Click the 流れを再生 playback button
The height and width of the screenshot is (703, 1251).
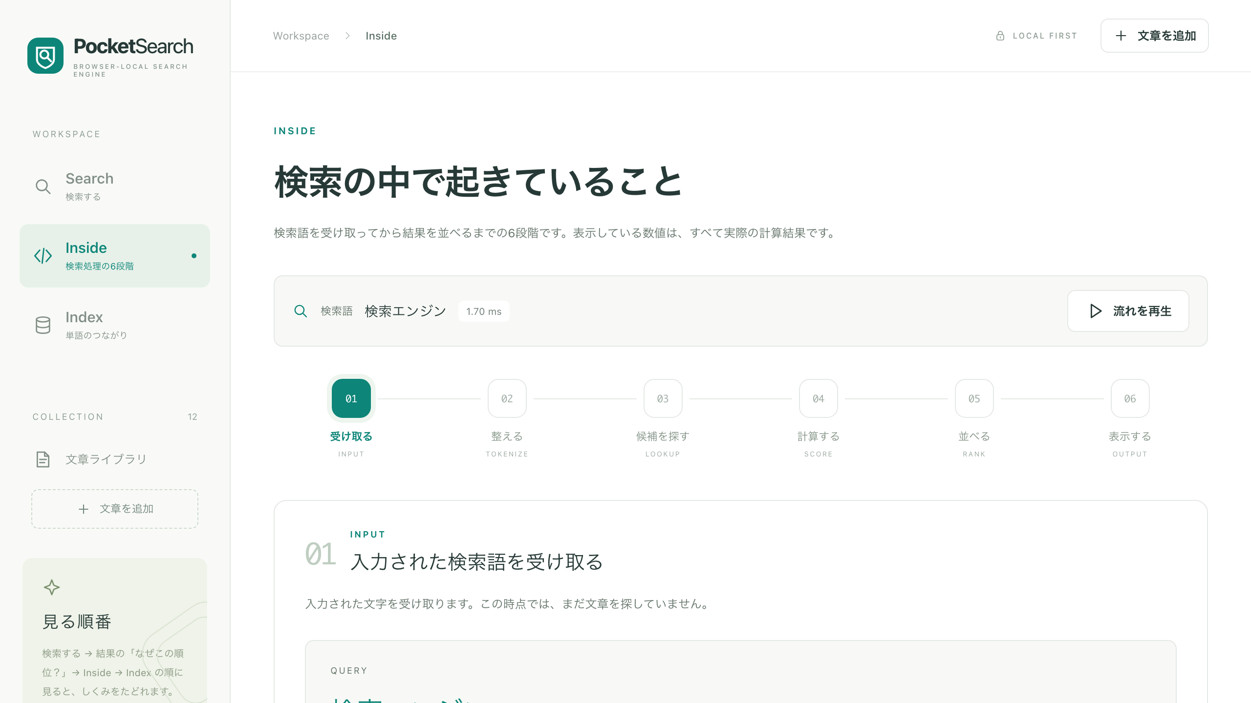pyautogui.click(x=1128, y=311)
